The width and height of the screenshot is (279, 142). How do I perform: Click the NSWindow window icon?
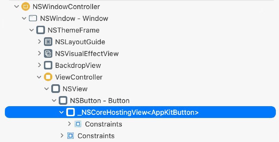coord(33,18)
